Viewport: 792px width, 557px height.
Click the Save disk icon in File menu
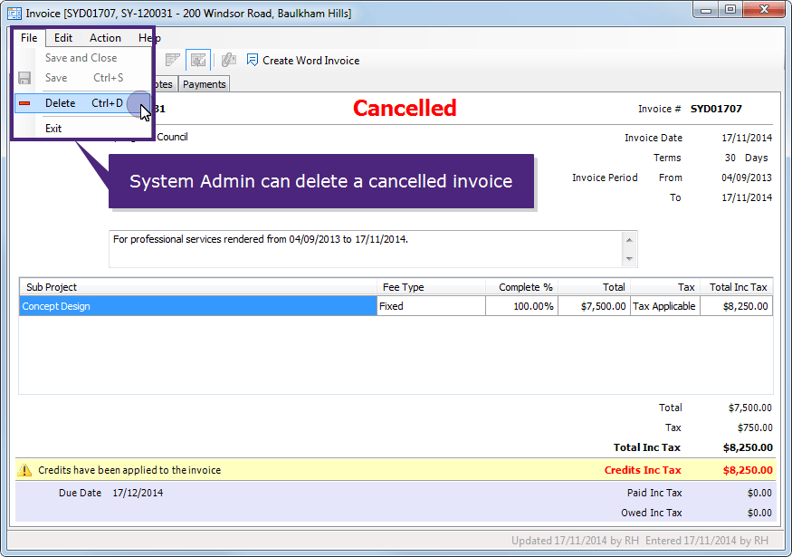[24, 78]
